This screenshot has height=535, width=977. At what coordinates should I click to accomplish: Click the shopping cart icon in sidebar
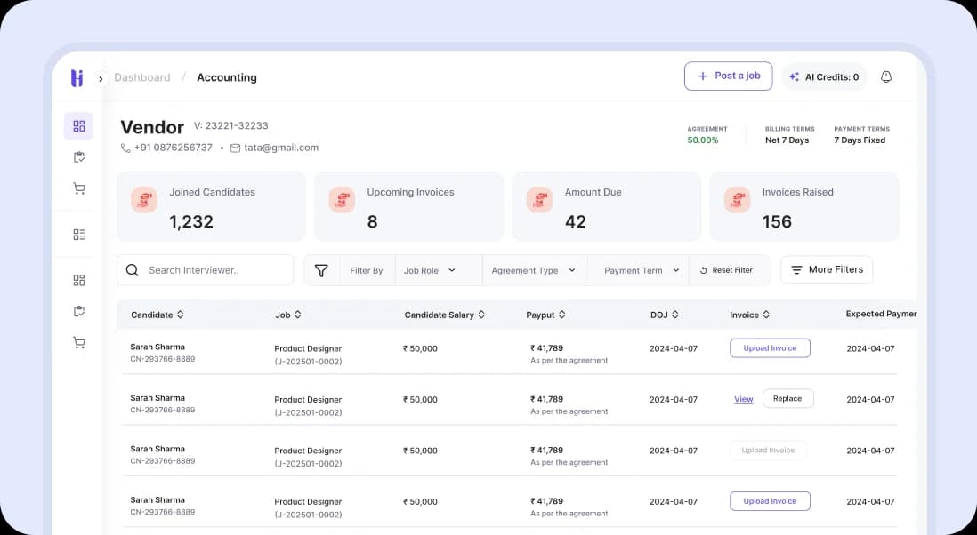[78, 188]
